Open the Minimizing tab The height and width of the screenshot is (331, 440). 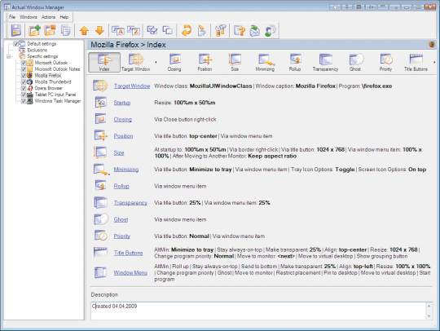265,62
